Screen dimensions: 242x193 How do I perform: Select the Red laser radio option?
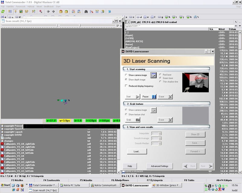tap(160, 74)
